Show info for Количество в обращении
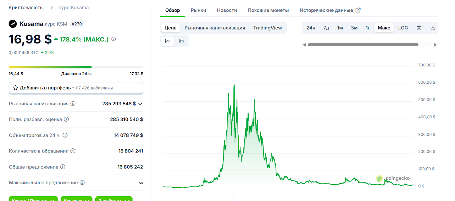Screen dimensions: 455x201 pyautogui.click(x=73, y=151)
